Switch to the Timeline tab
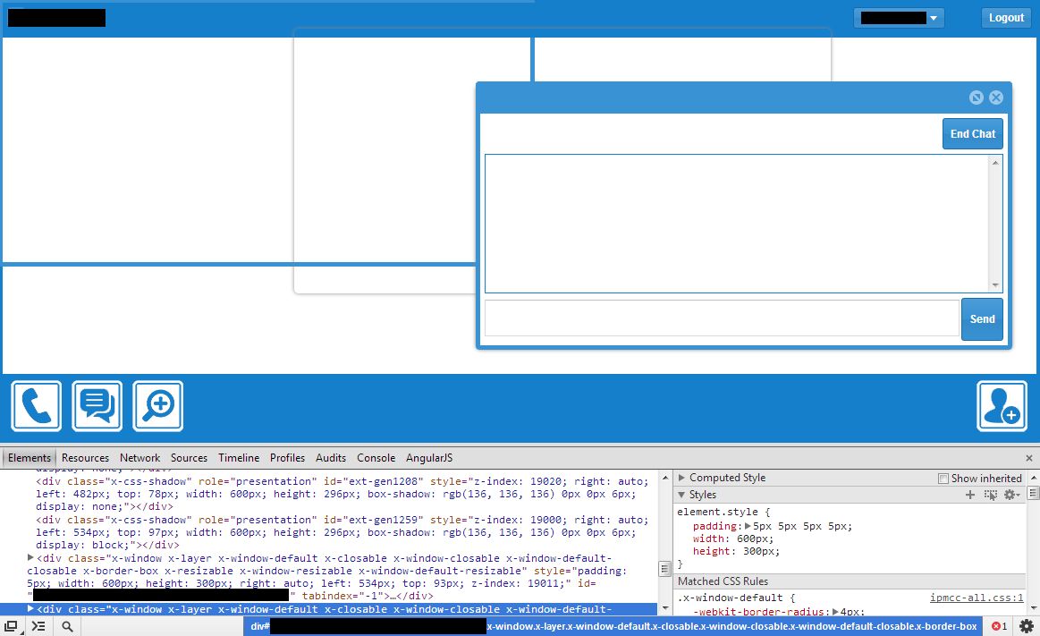This screenshot has height=636, width=1040. coord(239,458)
